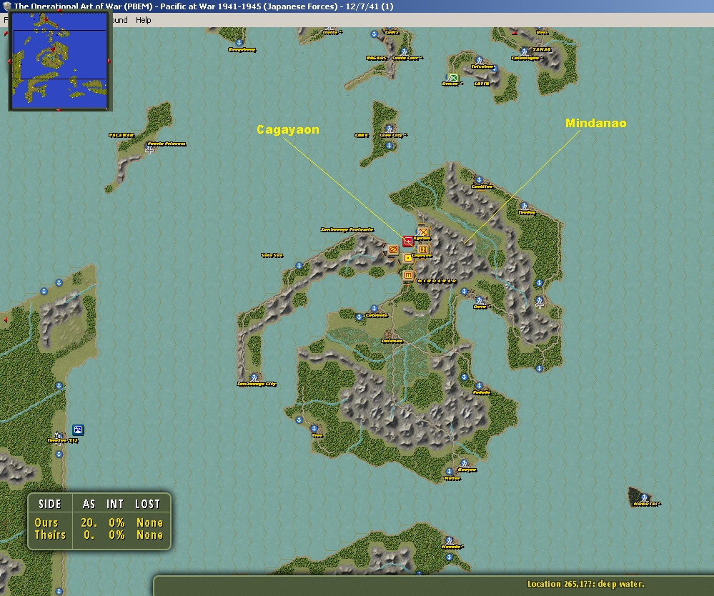Click the 'SIDE' column header
Image resolution: width=714 pixels, height=596 pixels.
point(49,504)
